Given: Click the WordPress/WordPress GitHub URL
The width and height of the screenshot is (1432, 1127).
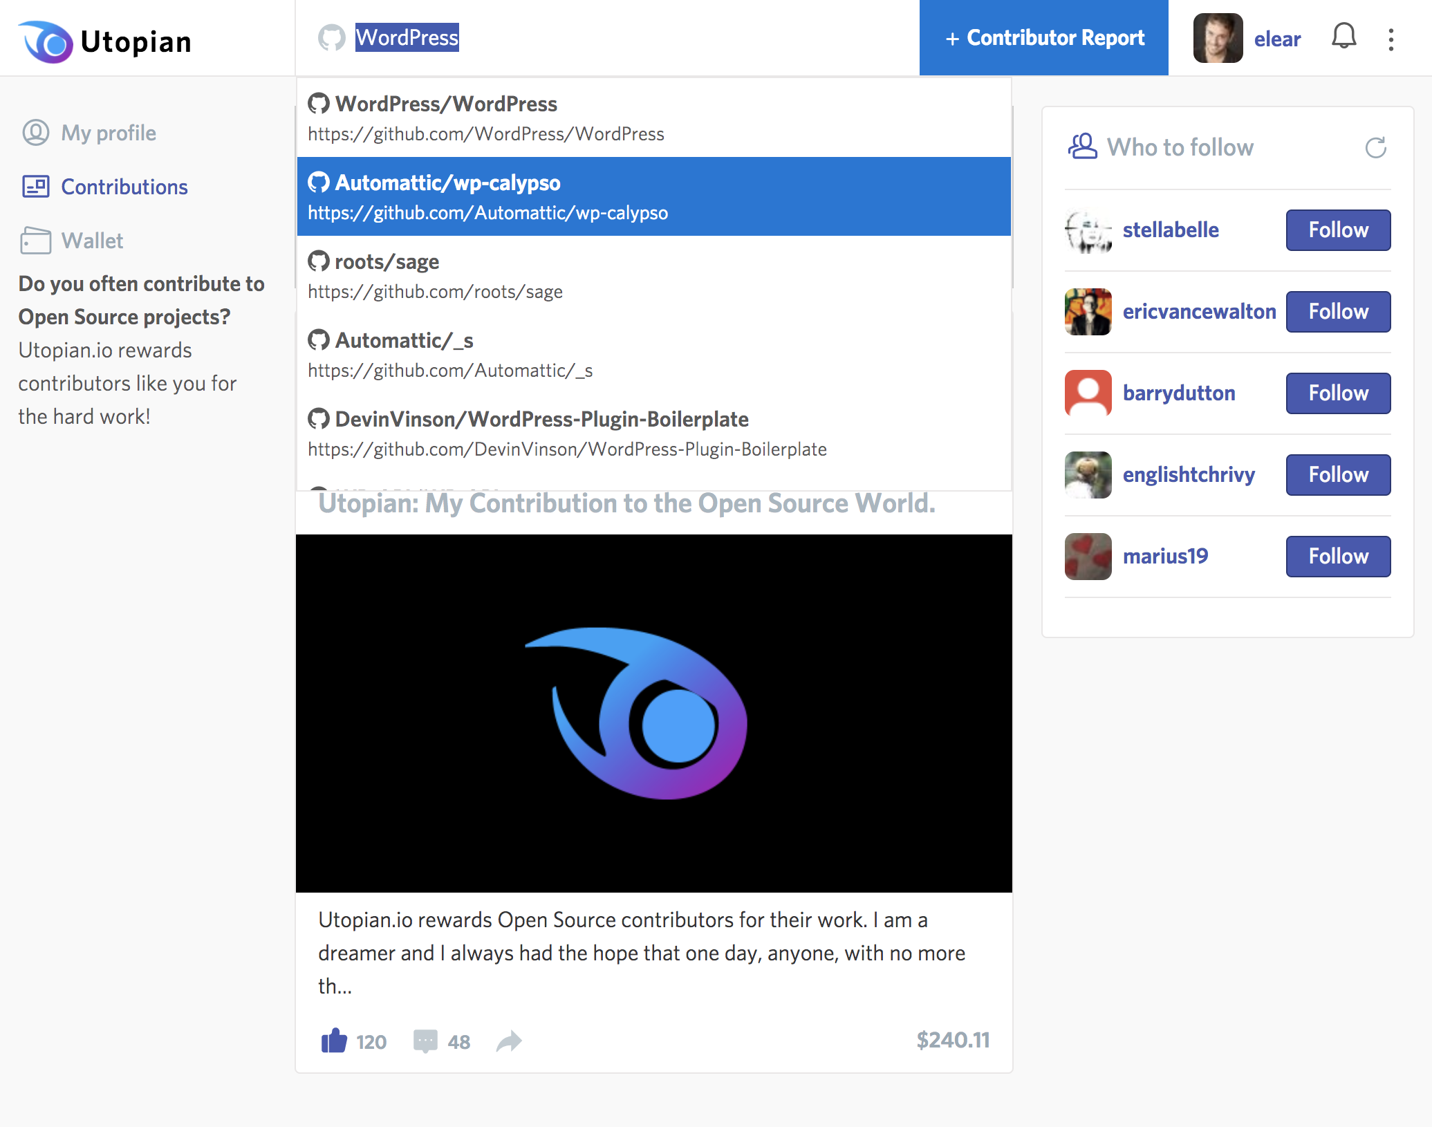Looking at the screenshot, I should pos(485,133).
